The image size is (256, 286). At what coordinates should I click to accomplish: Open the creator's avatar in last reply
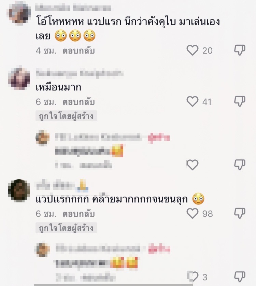[x=43, y=249]
